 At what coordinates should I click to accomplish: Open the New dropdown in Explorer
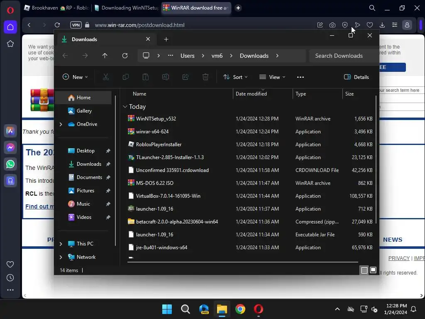click(75, 77)
